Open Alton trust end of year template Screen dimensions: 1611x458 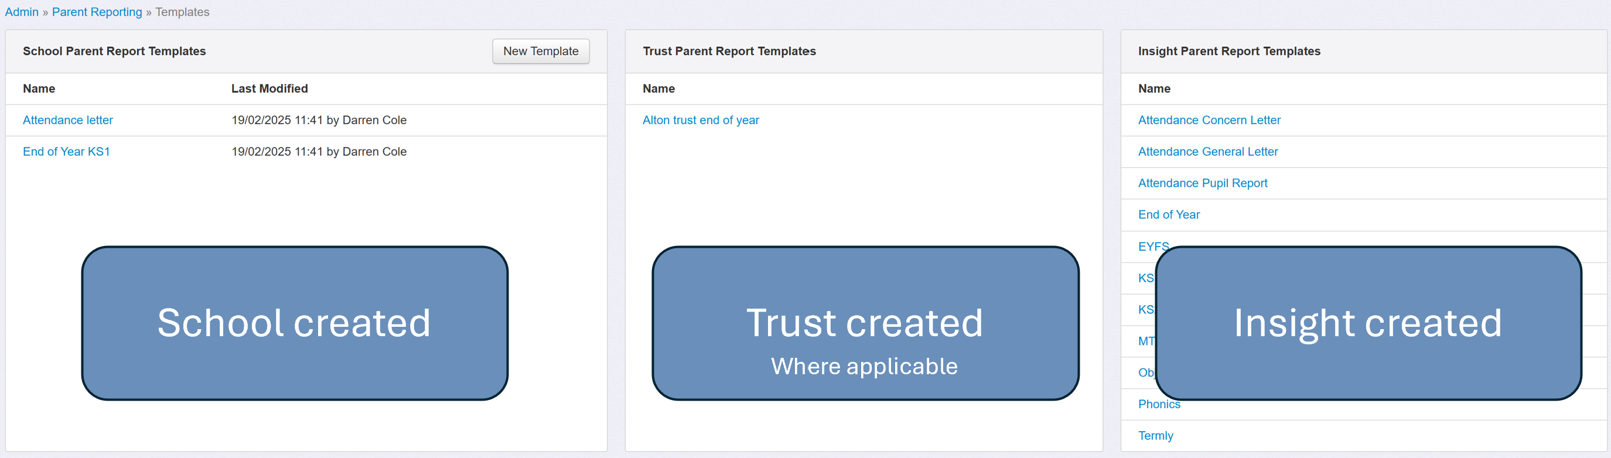click(x=701, y=120)
